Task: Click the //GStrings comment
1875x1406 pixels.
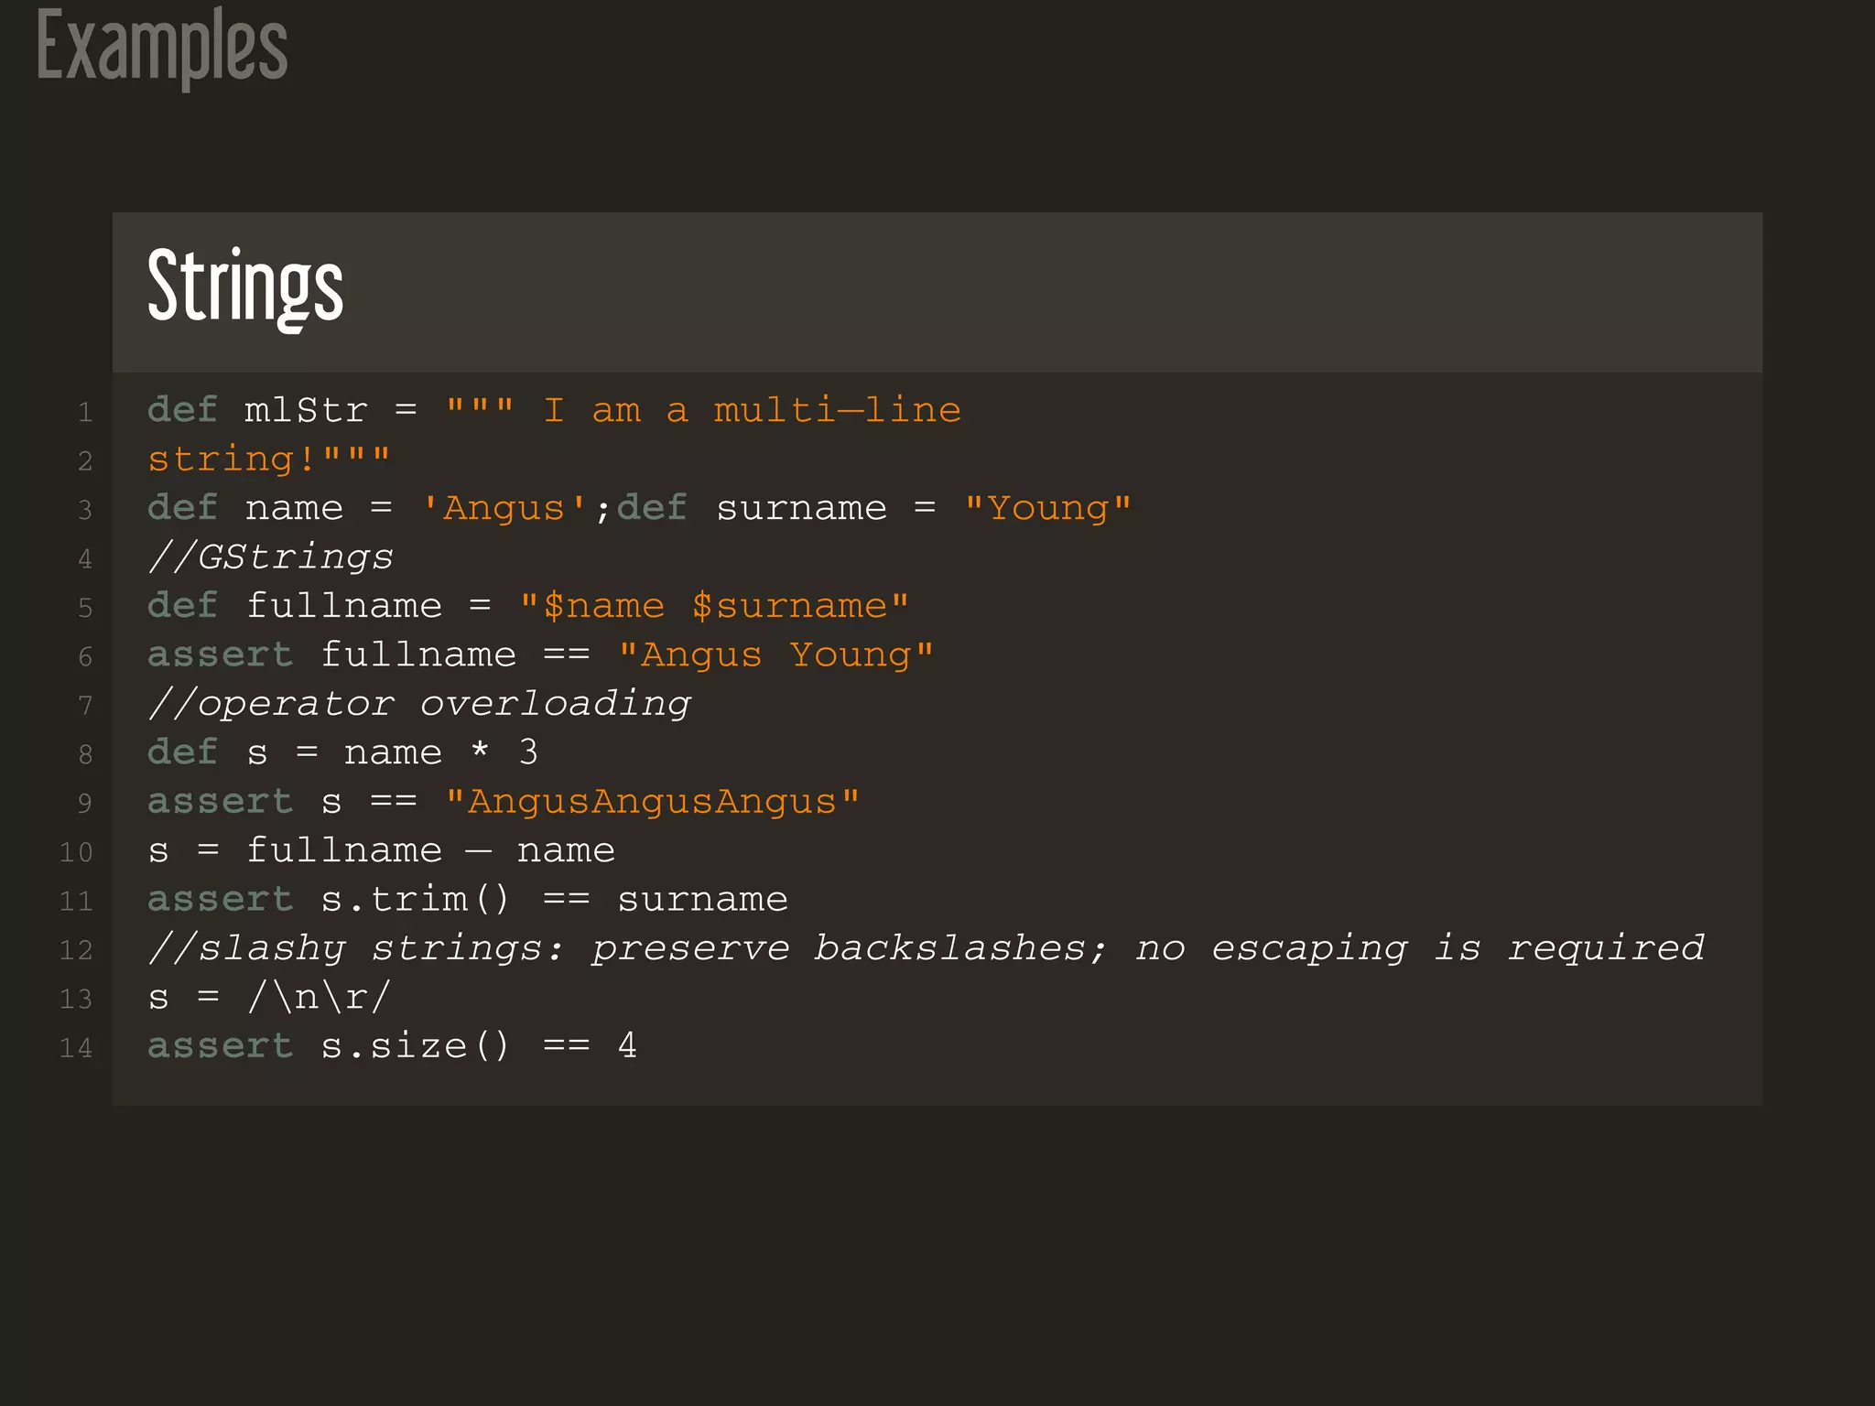Action: 271,557
